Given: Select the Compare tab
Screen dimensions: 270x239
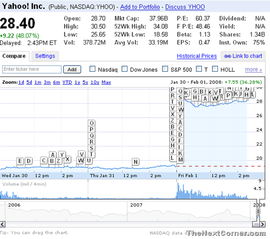Looking at the screenshot, I should point(15,56).
